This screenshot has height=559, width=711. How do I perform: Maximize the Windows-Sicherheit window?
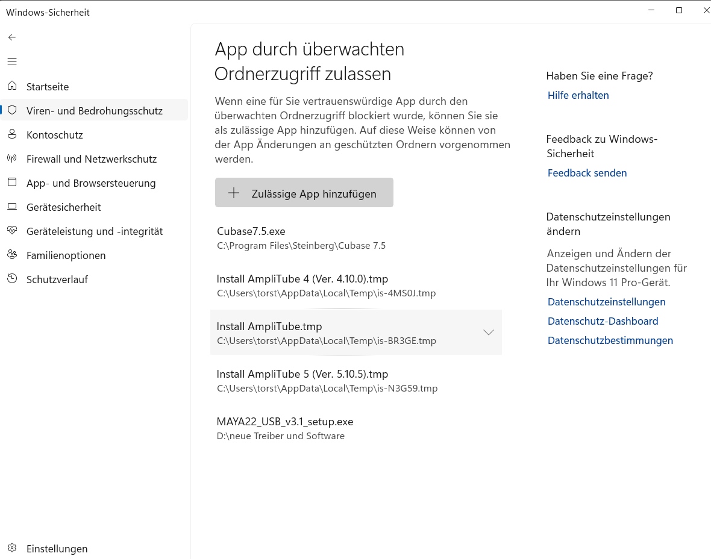point(679,10)
